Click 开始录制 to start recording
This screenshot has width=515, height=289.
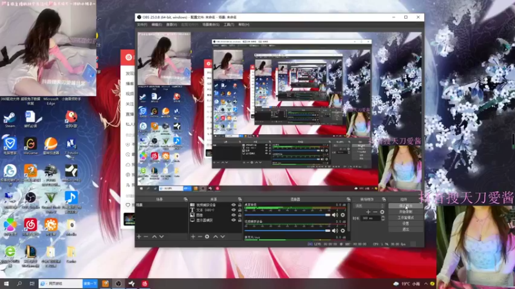[406, 212]
